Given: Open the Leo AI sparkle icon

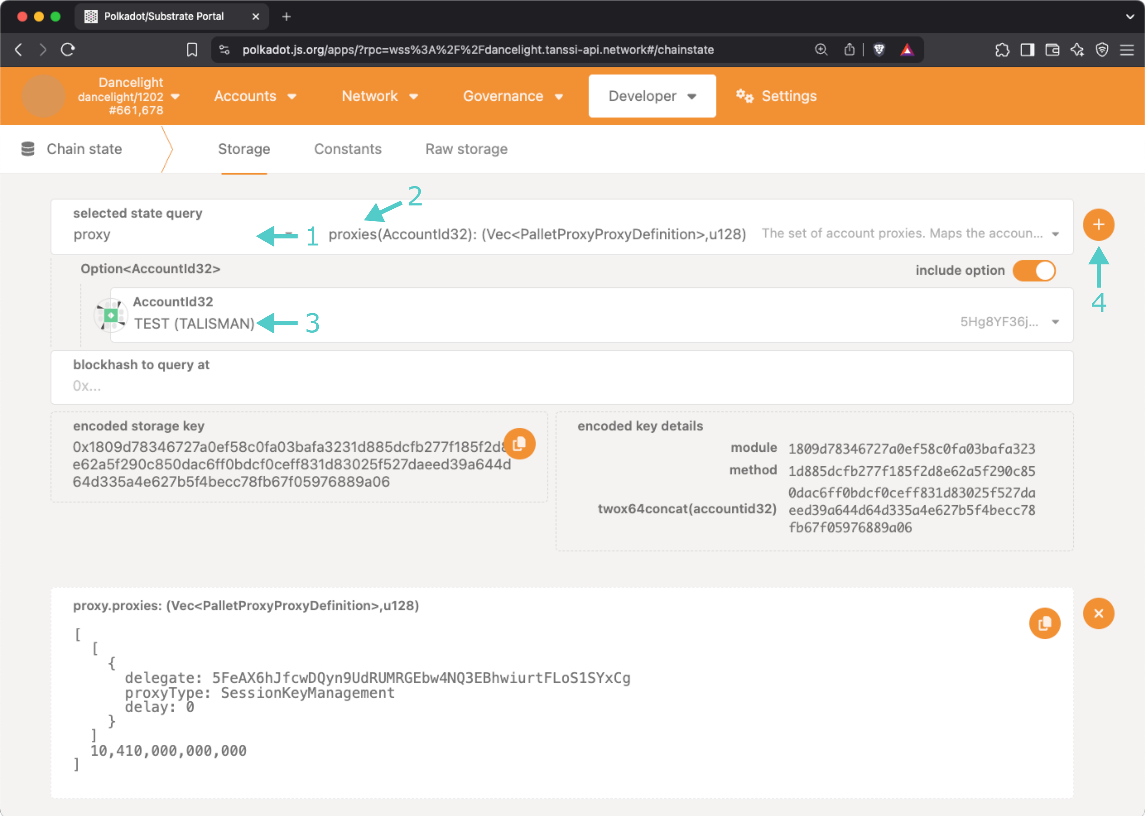Looking at the screenshot, I should tap(1077, 50).
